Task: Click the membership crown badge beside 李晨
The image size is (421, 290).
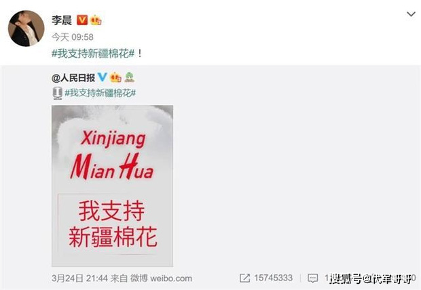Action: click(x=96, y=20)
